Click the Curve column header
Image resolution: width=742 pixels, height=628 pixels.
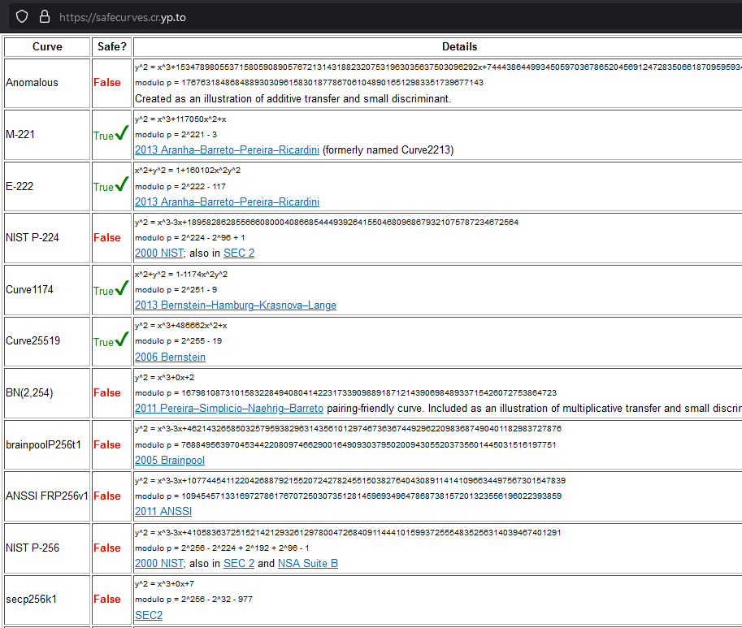coord(47,47)
